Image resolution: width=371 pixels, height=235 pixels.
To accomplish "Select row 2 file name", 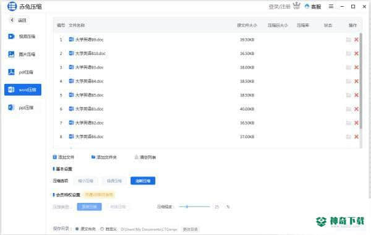I will pyautogui.click(x=90, y=53).
